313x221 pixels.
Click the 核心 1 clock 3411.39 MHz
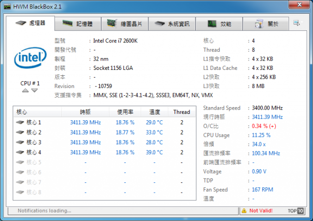tap(86, 122)
